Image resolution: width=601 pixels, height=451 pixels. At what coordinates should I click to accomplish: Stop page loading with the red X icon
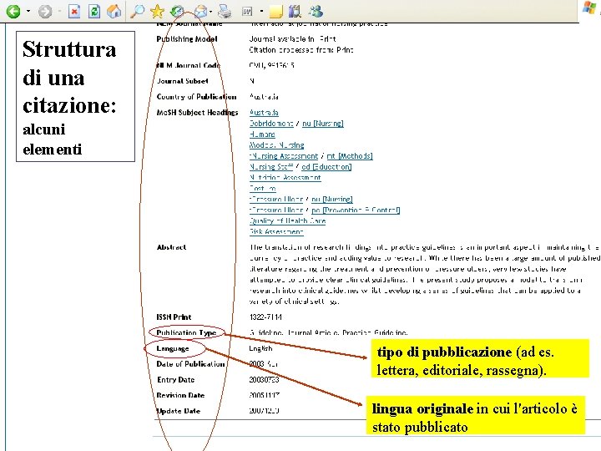pos(74,12)
